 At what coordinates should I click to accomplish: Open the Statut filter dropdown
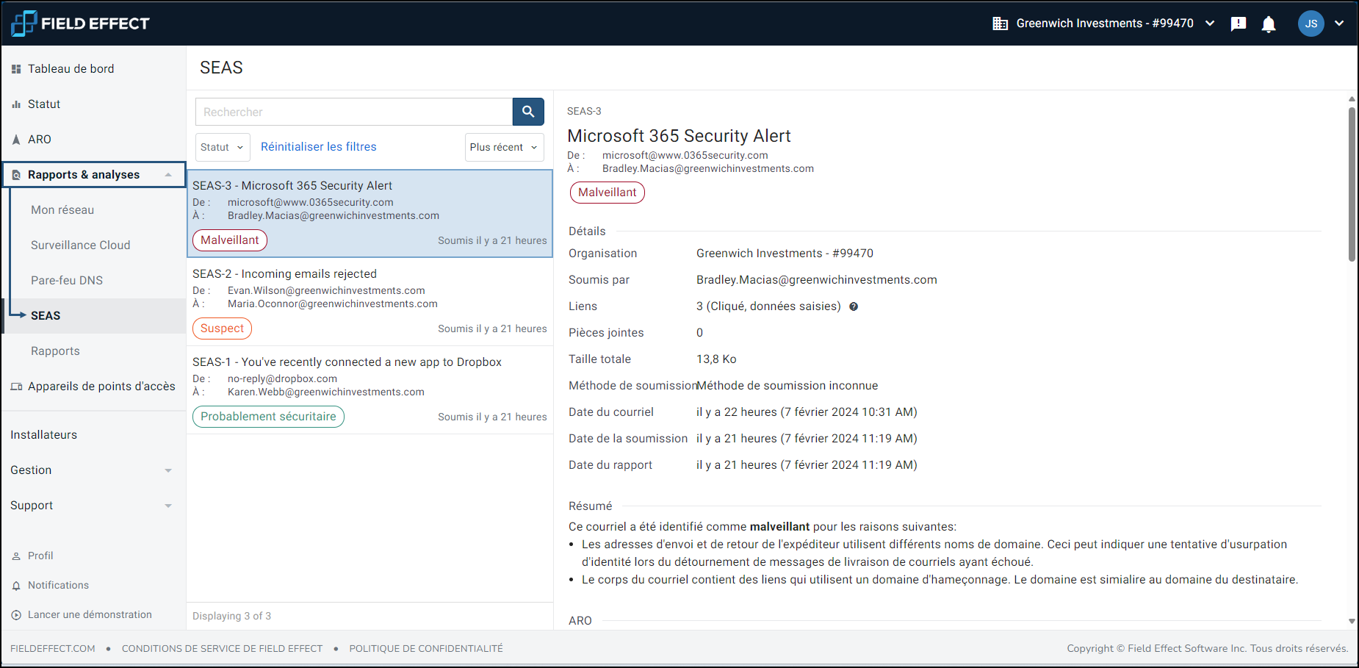tap(223, 147)
